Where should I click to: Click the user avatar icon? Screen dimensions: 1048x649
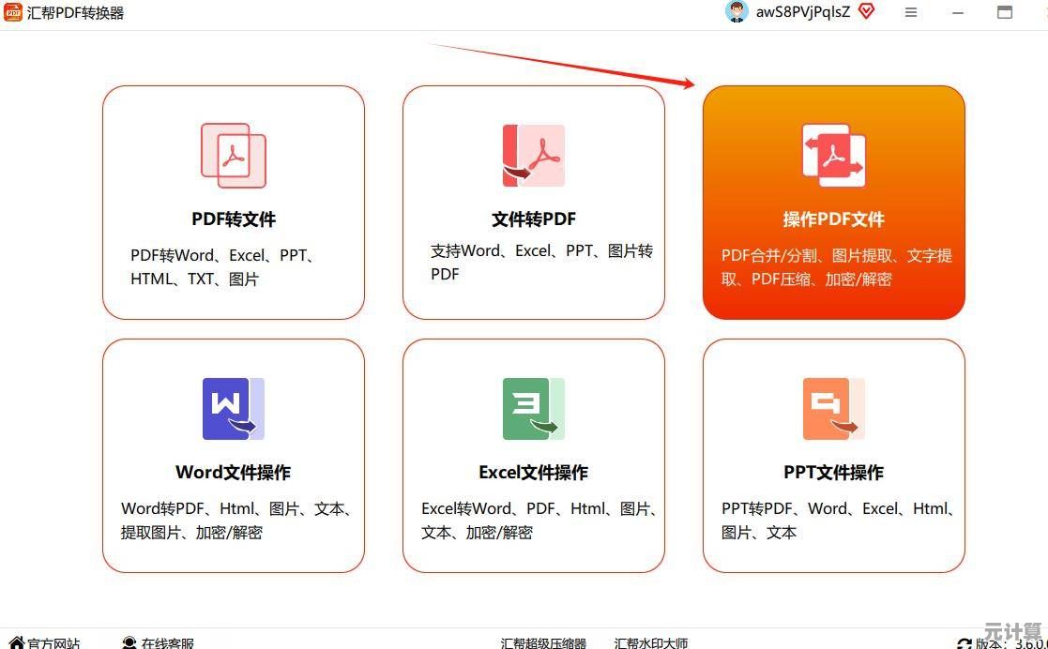737,12
